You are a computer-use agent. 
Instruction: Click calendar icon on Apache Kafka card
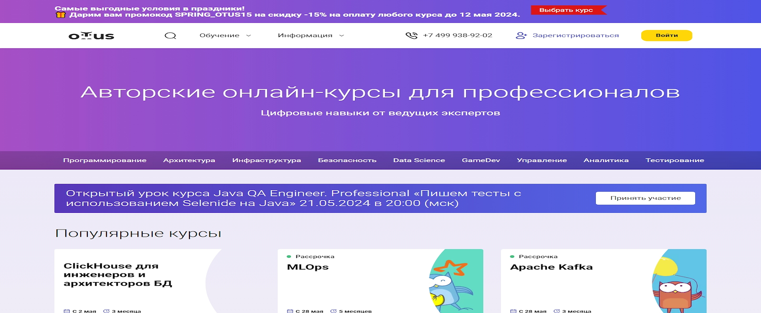[x=513, y=311]
